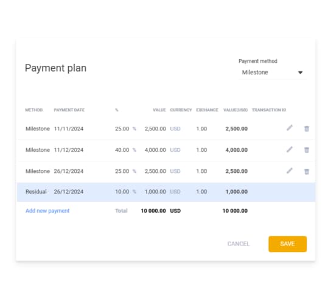Edit the 26/12/2024 milestone payment
Image resolution: width=328 pixels, height=296 pixels.
[x=290, y=171]
